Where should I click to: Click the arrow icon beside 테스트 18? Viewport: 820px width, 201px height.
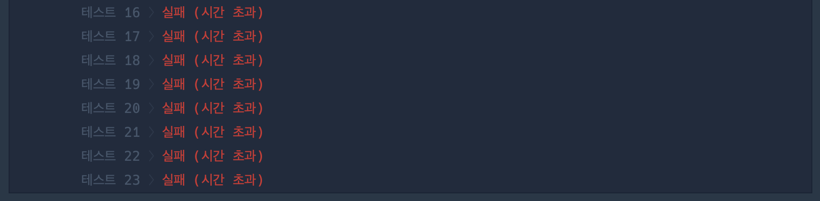click(151, 60)
